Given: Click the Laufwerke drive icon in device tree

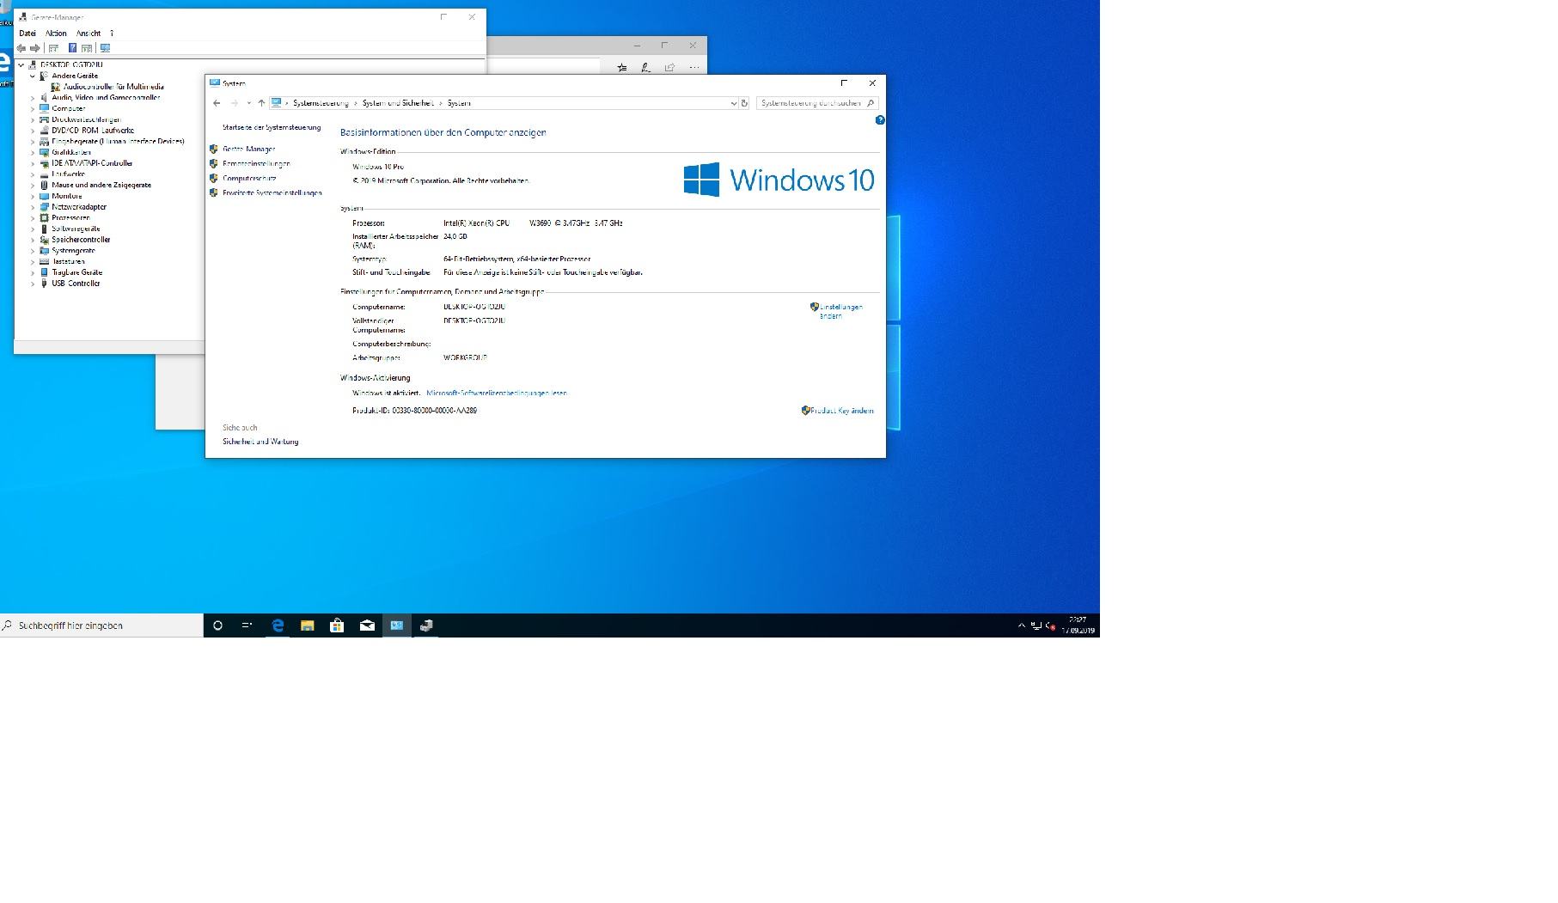Looking at the screenshot, I should pos(45,174).
